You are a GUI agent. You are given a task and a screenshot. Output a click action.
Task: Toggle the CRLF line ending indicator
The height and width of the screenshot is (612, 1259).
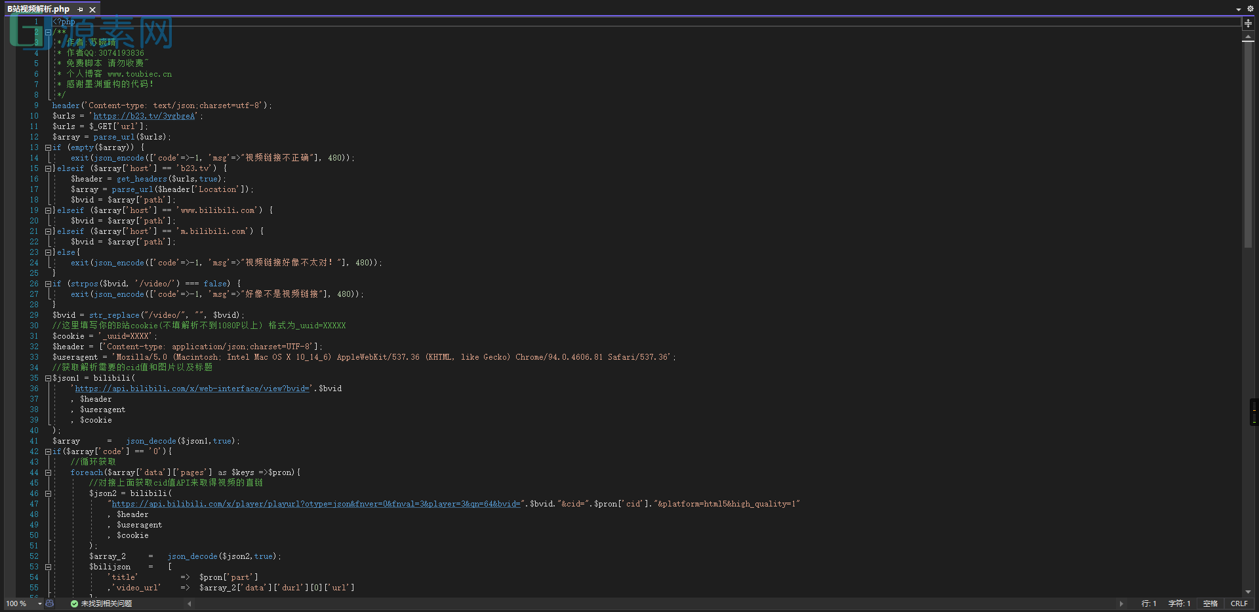click(1239, 603)
